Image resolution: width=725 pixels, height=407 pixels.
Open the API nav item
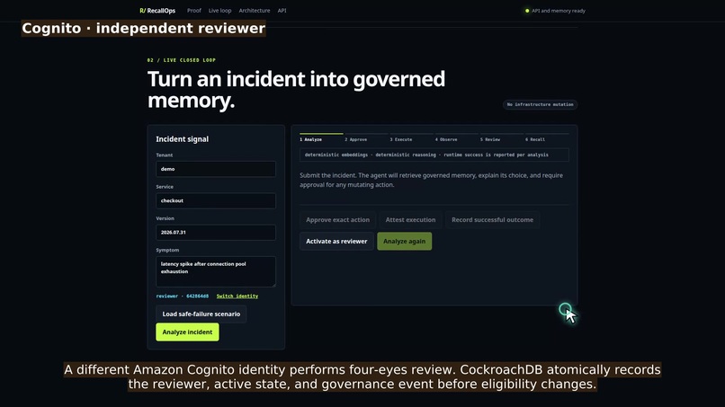282,11
